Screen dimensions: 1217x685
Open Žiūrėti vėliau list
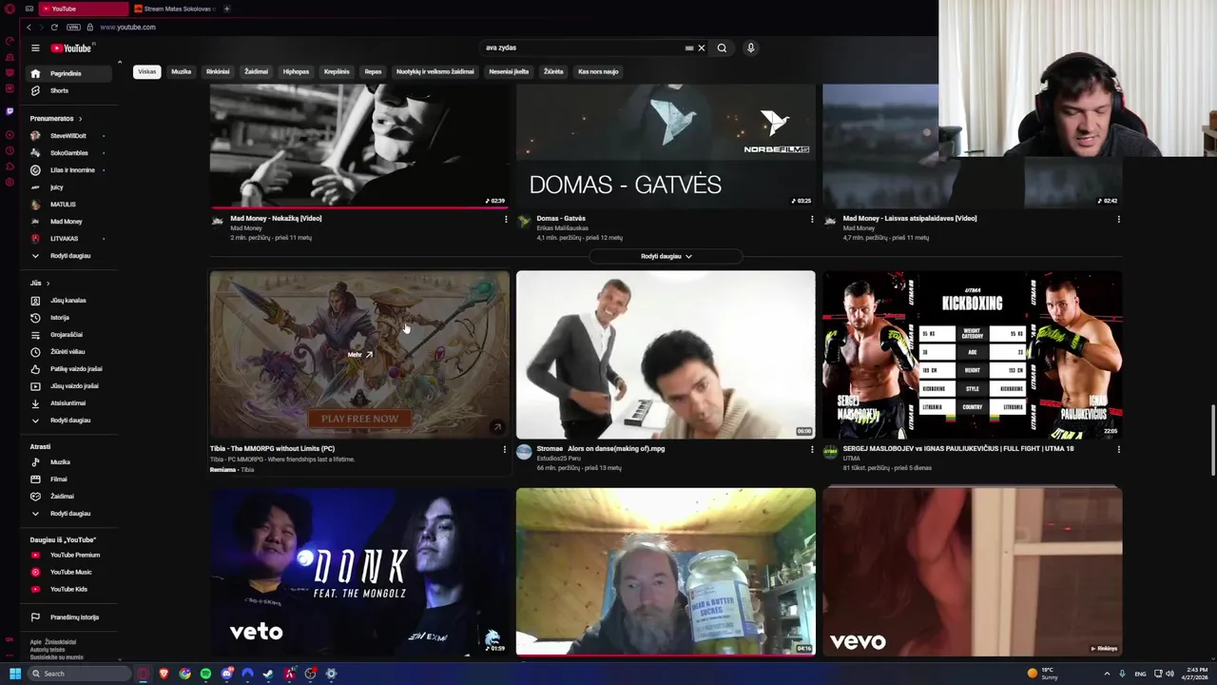click(x=68, y=351)
